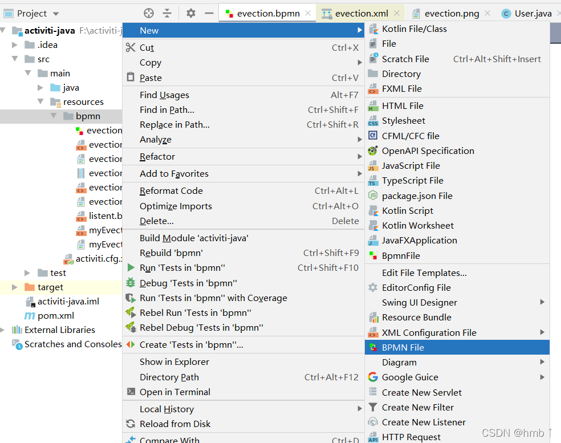
Task: Choose Create 'Tests in 'bpmn''...
Action: click(x=243, y=344)
